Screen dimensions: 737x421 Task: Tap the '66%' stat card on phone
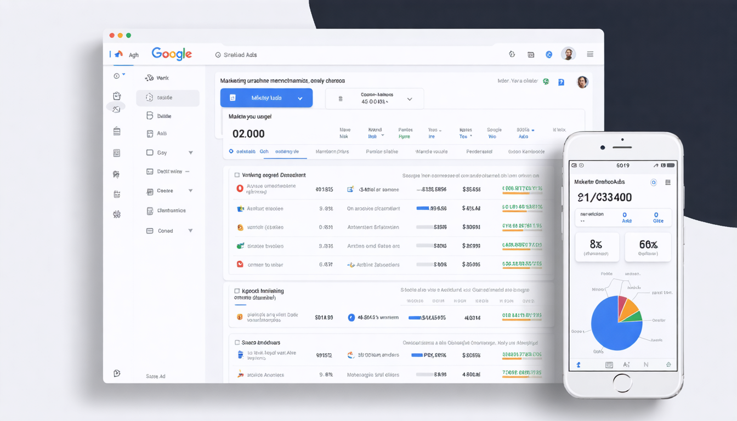[648, 247]
